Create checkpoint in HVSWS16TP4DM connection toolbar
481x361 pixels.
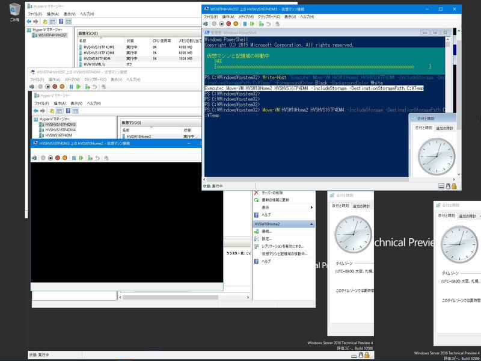click(x=87, y=87)
